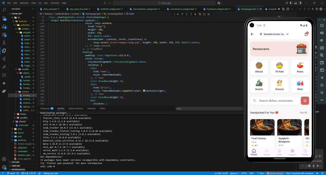This screenshot has height=175, width=326.
Task: Expand the macos folder
Action: pos(23,133)
